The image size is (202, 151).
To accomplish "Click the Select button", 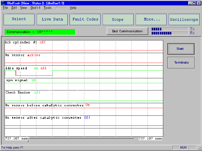I will pyautogui.click(x=19, y=20).
